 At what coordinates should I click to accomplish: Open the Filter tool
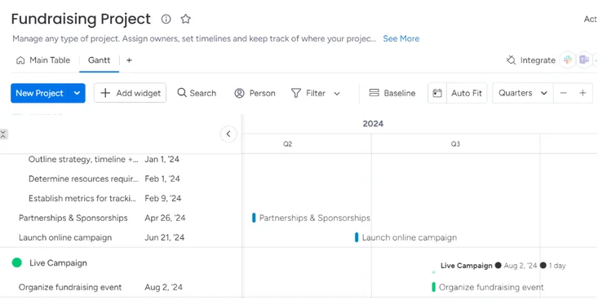(x=308, y=93)
